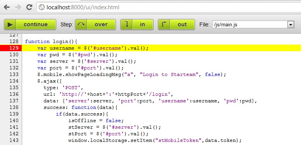Image resolution: width=301 pixels, height=145 pixels.
Task: Click line number 142 in gutter
Action: 14,134
